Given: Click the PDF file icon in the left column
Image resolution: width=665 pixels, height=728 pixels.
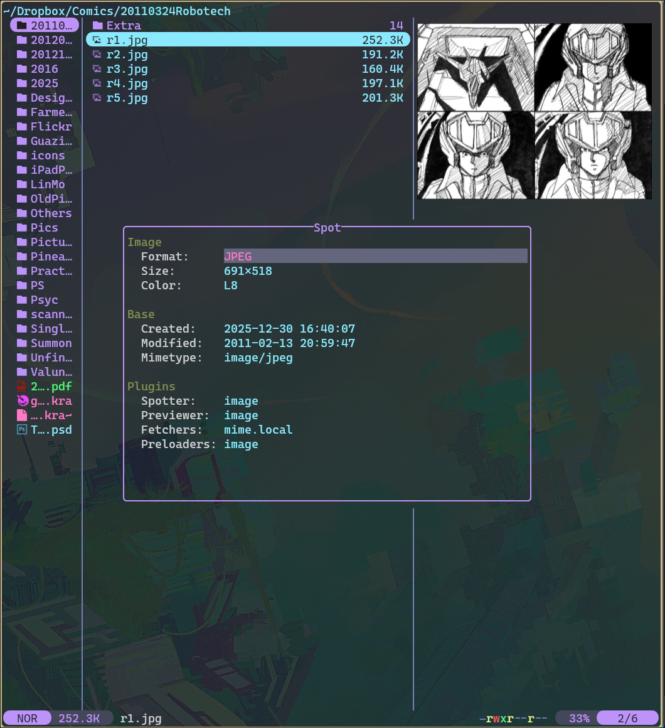Looking at the screenshot, I should coord(22,387).
